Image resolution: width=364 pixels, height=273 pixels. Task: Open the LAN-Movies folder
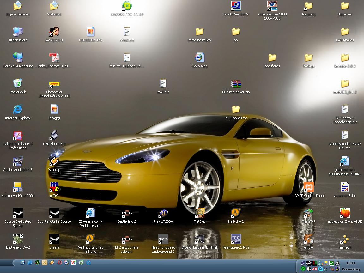[345, 32]
